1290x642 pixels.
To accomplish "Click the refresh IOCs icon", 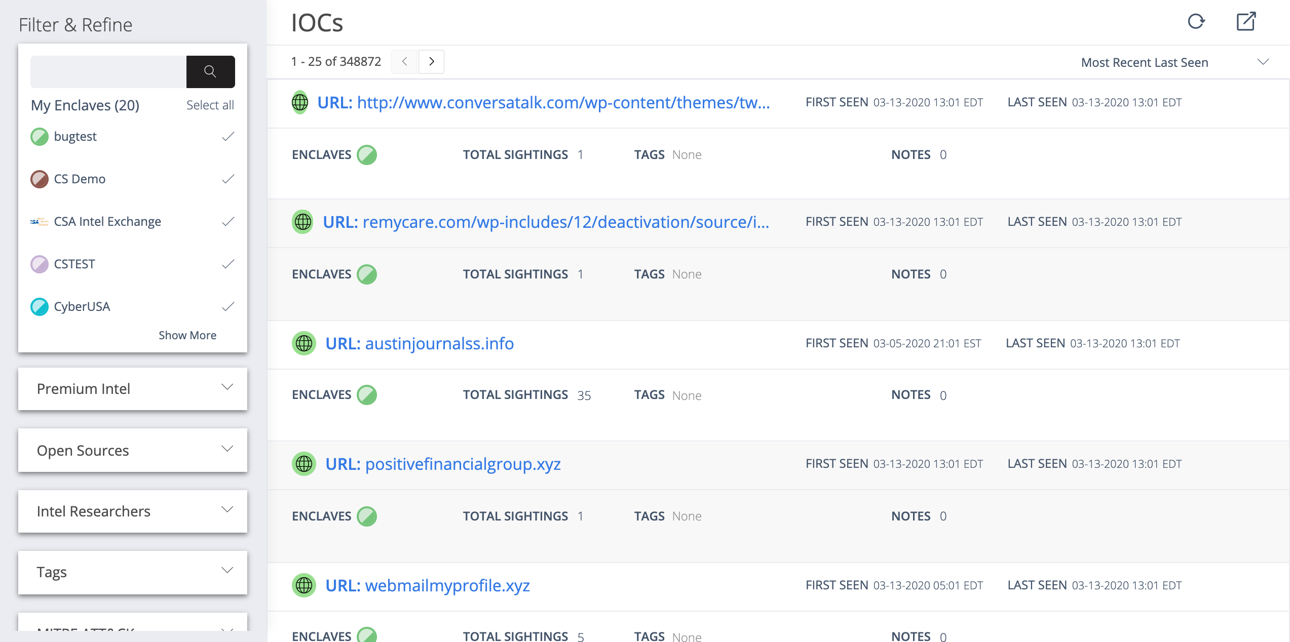I will [x=1196, y=21].
